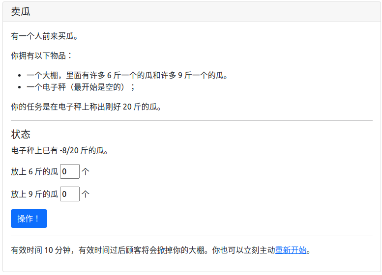Click the 你拥有以下物品 line

(x=42, y=55)
